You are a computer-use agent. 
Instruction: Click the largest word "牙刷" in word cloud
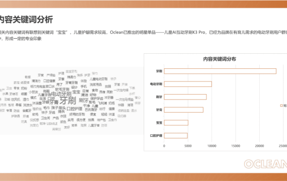[x=68, y=101]
